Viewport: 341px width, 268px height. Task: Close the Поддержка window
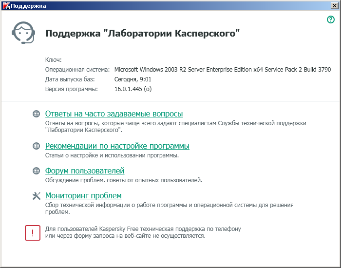pyautogui.click(x=334, y=6)
